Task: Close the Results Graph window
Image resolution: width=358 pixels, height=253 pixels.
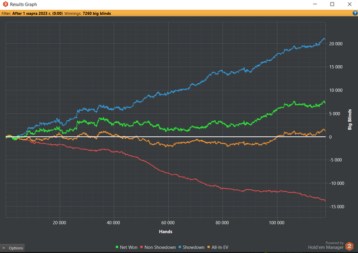Action: coord(349,4)
